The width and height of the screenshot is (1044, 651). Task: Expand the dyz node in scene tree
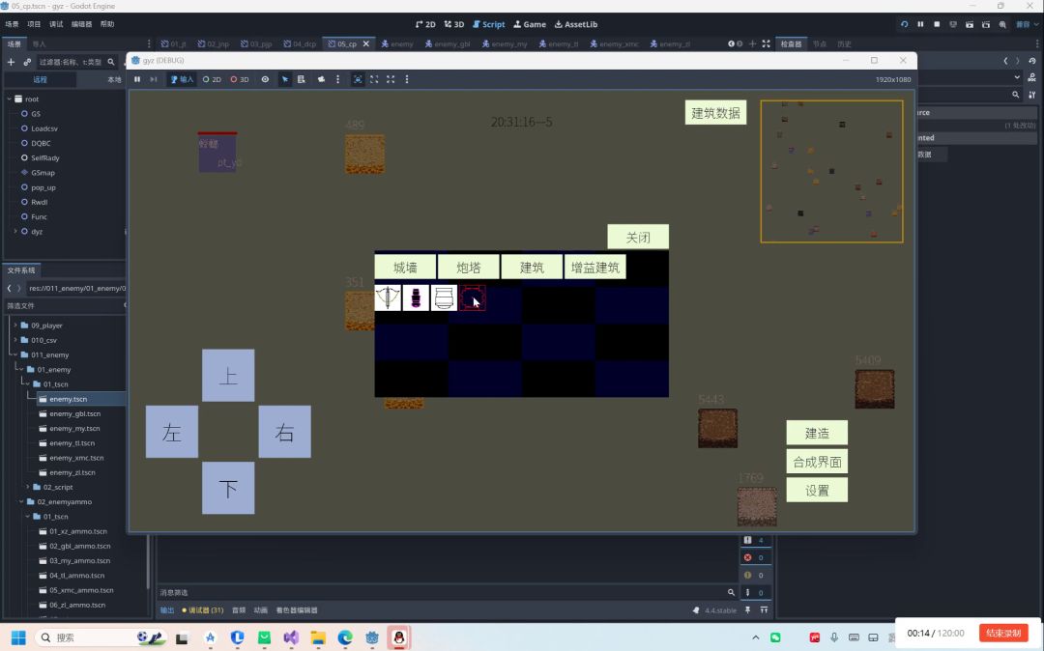click(14, 232)
